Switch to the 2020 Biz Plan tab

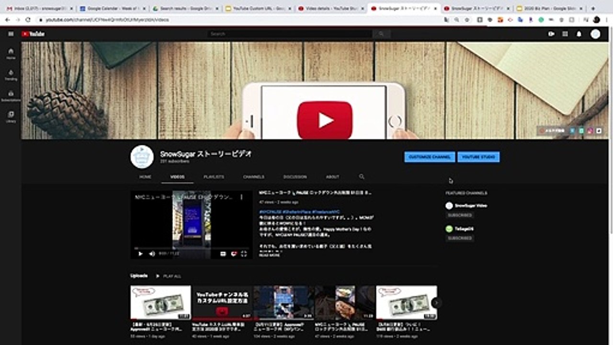(x=549, y=8)
